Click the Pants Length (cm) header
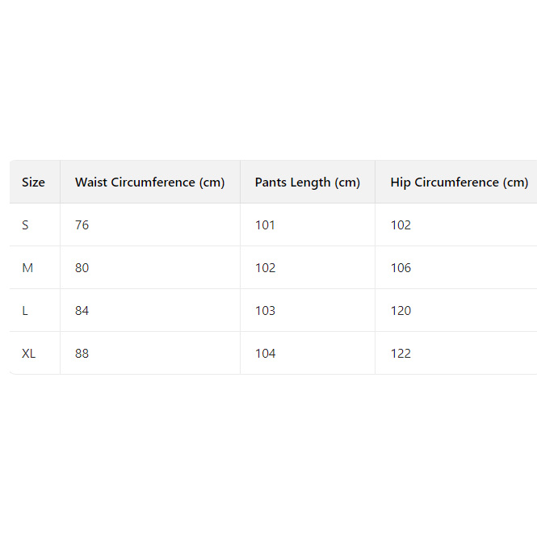537x537 pixels. pyautogui.click(x=307, y=182)
